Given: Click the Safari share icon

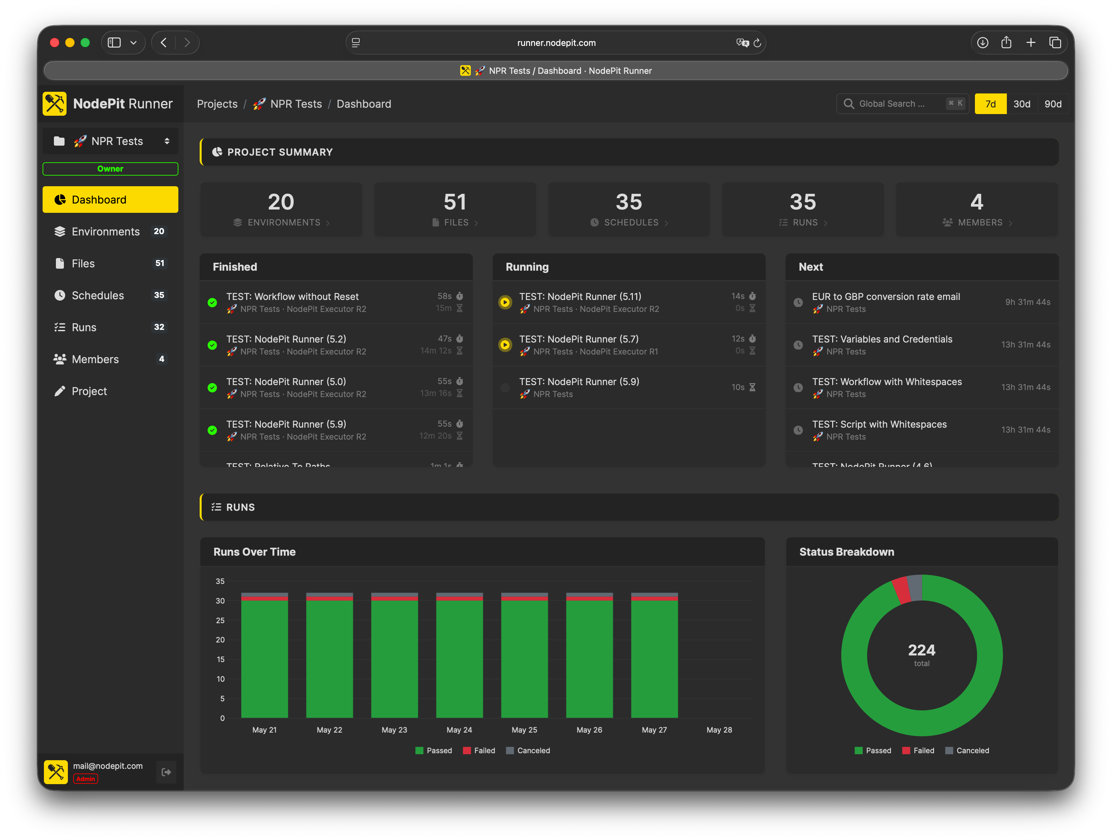Looking at the screenshot, I should click(x=1007, y=43).
